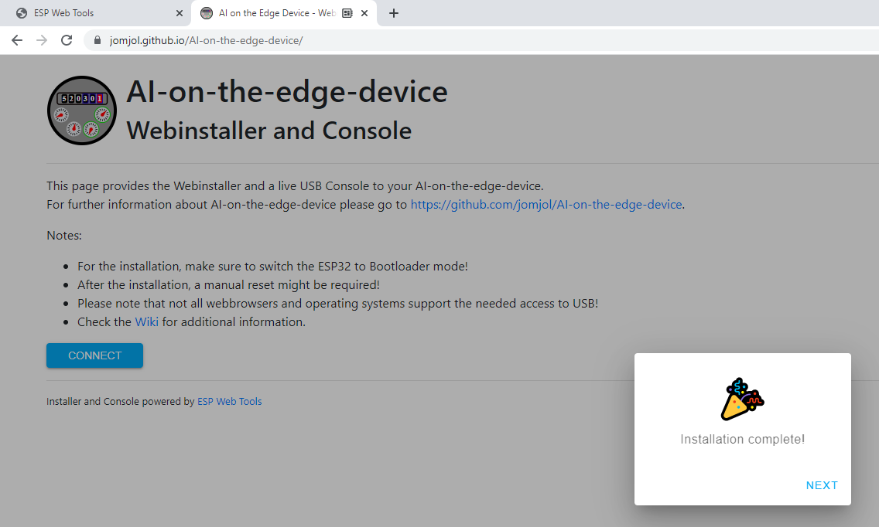This screenshot has width=879, height=527.
Task: Click the 'Webinstaller and Console' subheading
Action: (x=269, y=131)
